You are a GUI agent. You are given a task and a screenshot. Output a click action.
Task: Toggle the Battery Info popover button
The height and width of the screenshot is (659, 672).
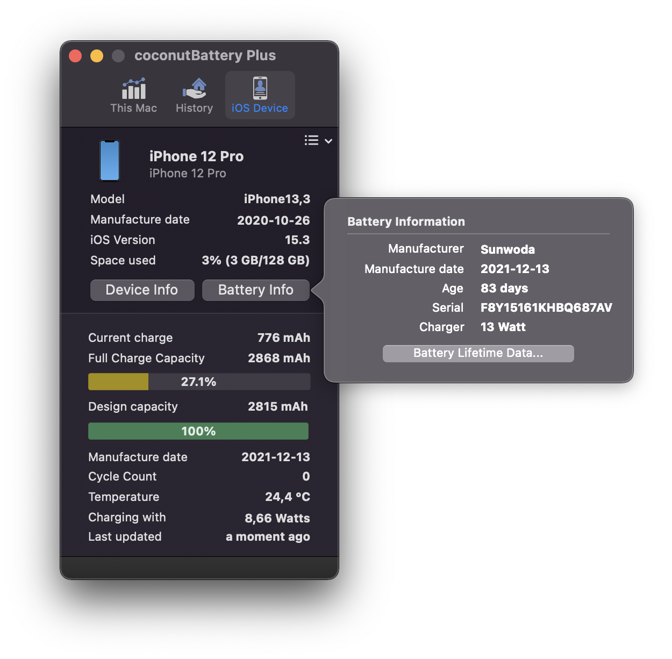tap(255, 290)
